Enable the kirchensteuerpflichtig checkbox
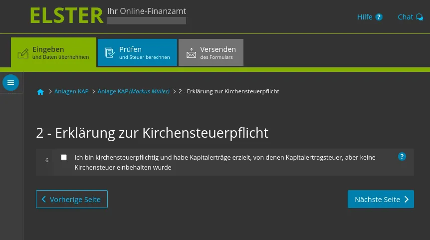 click(x=64, y=157)
